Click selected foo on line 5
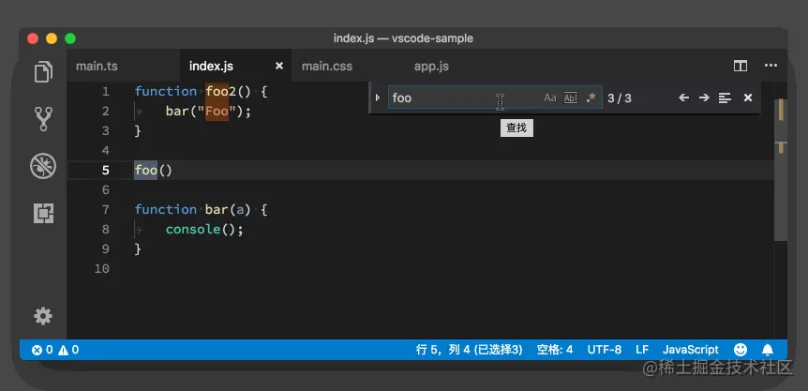808x391 pixels. point(146,170)
